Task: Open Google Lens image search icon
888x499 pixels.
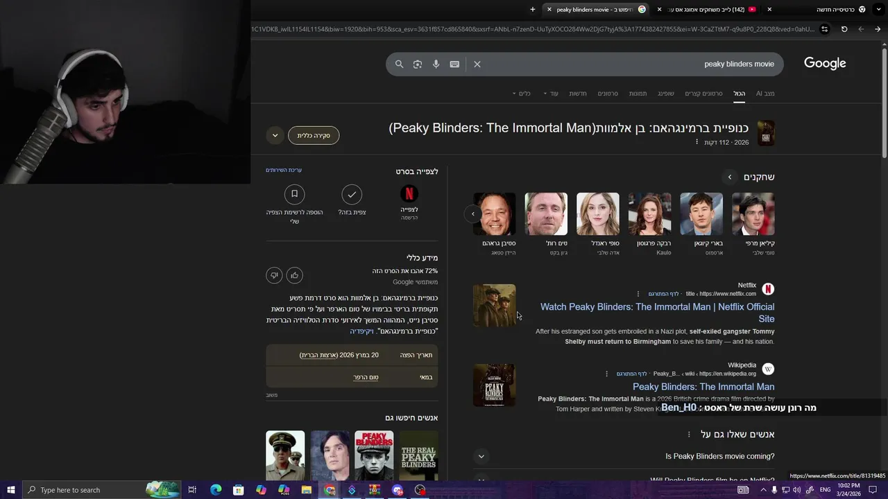Action: [418, 64]
